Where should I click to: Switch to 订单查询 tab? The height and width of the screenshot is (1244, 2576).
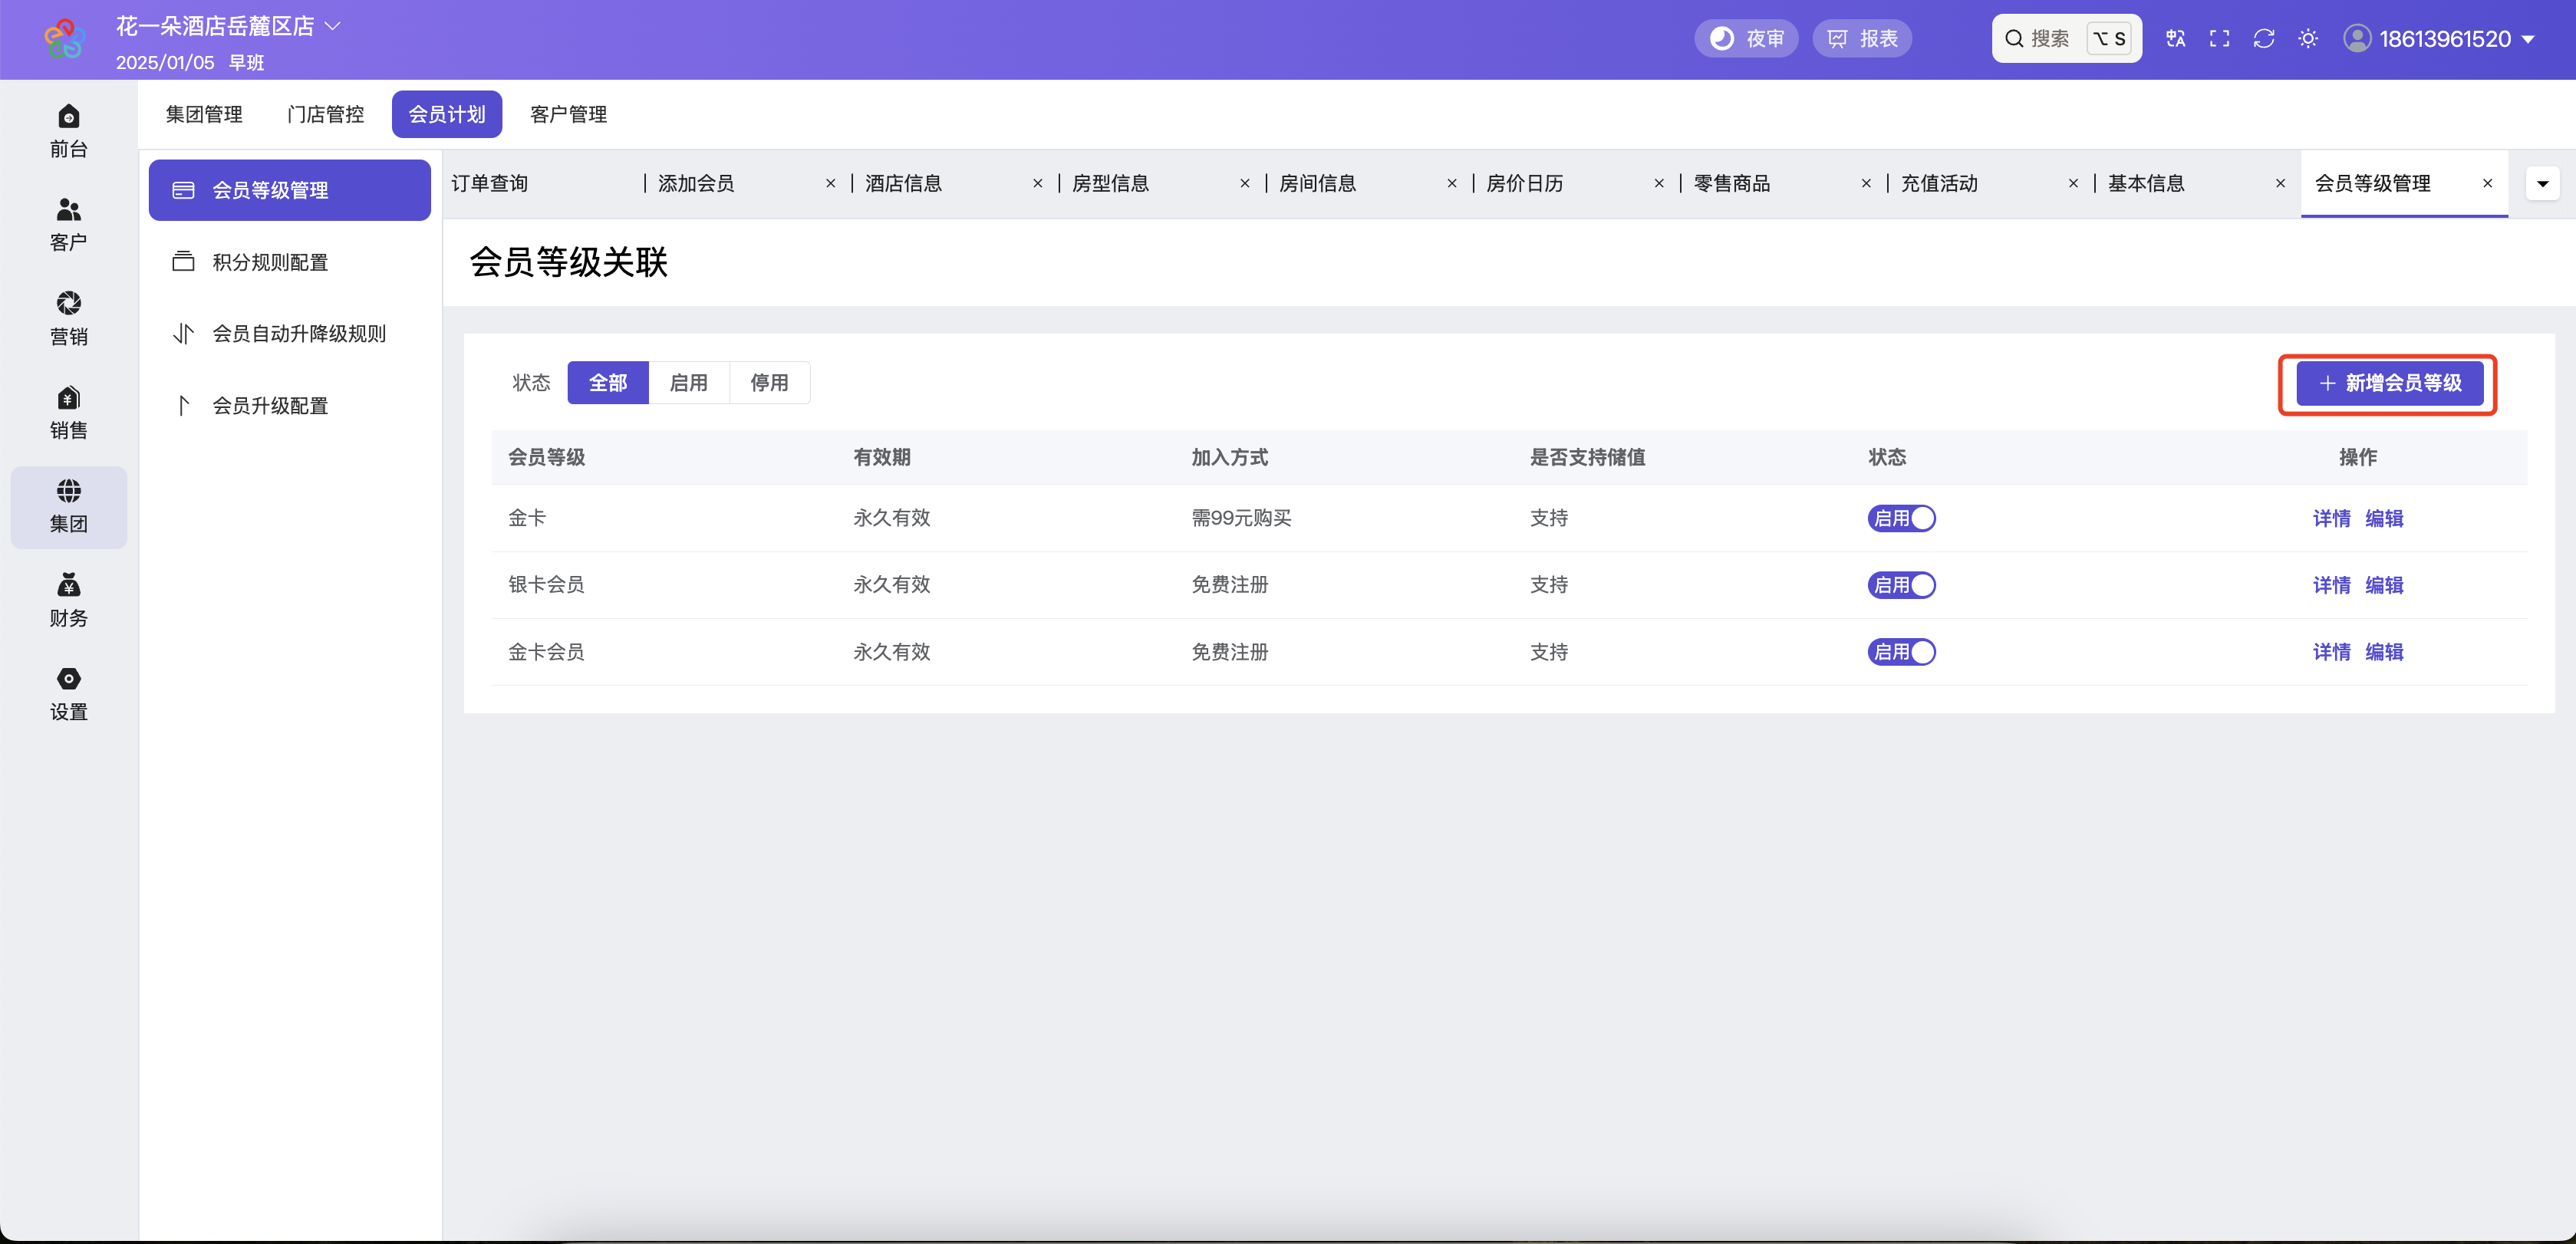click(x=489, y=183)
